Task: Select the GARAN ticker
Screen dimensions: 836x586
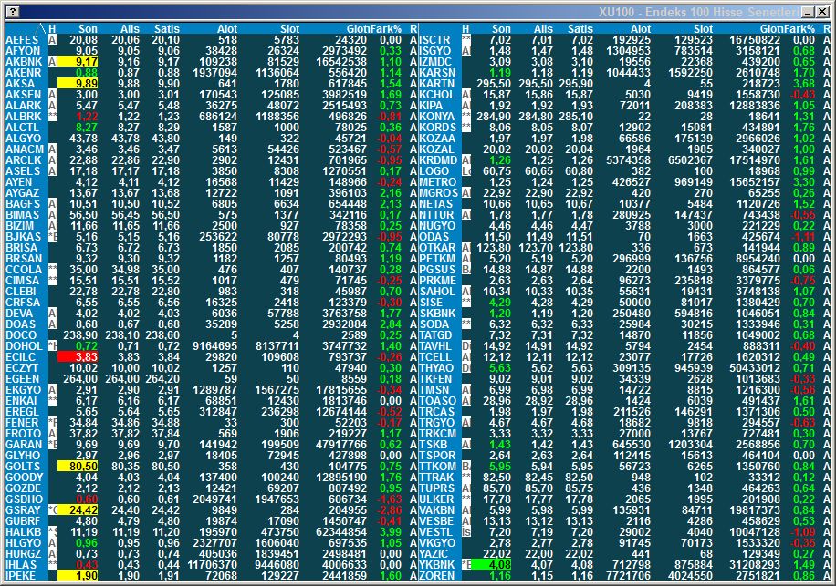Action: [x=24, y=445]
